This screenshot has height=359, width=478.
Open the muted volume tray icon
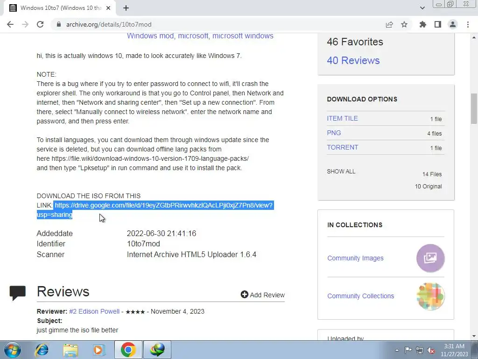431,350
